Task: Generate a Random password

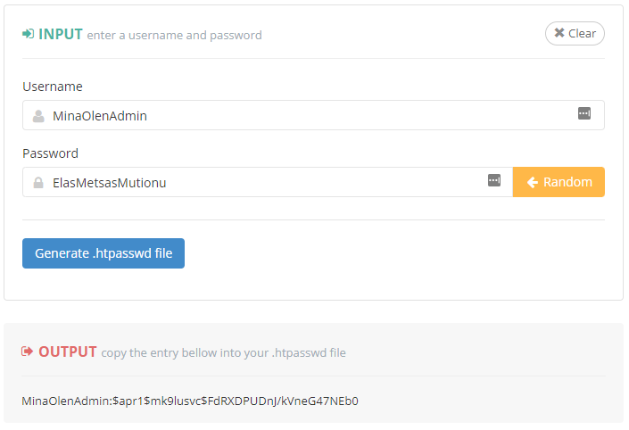Action: pos(559,182)
